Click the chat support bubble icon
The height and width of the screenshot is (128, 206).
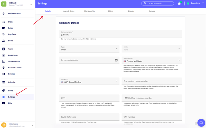(201, 123)
